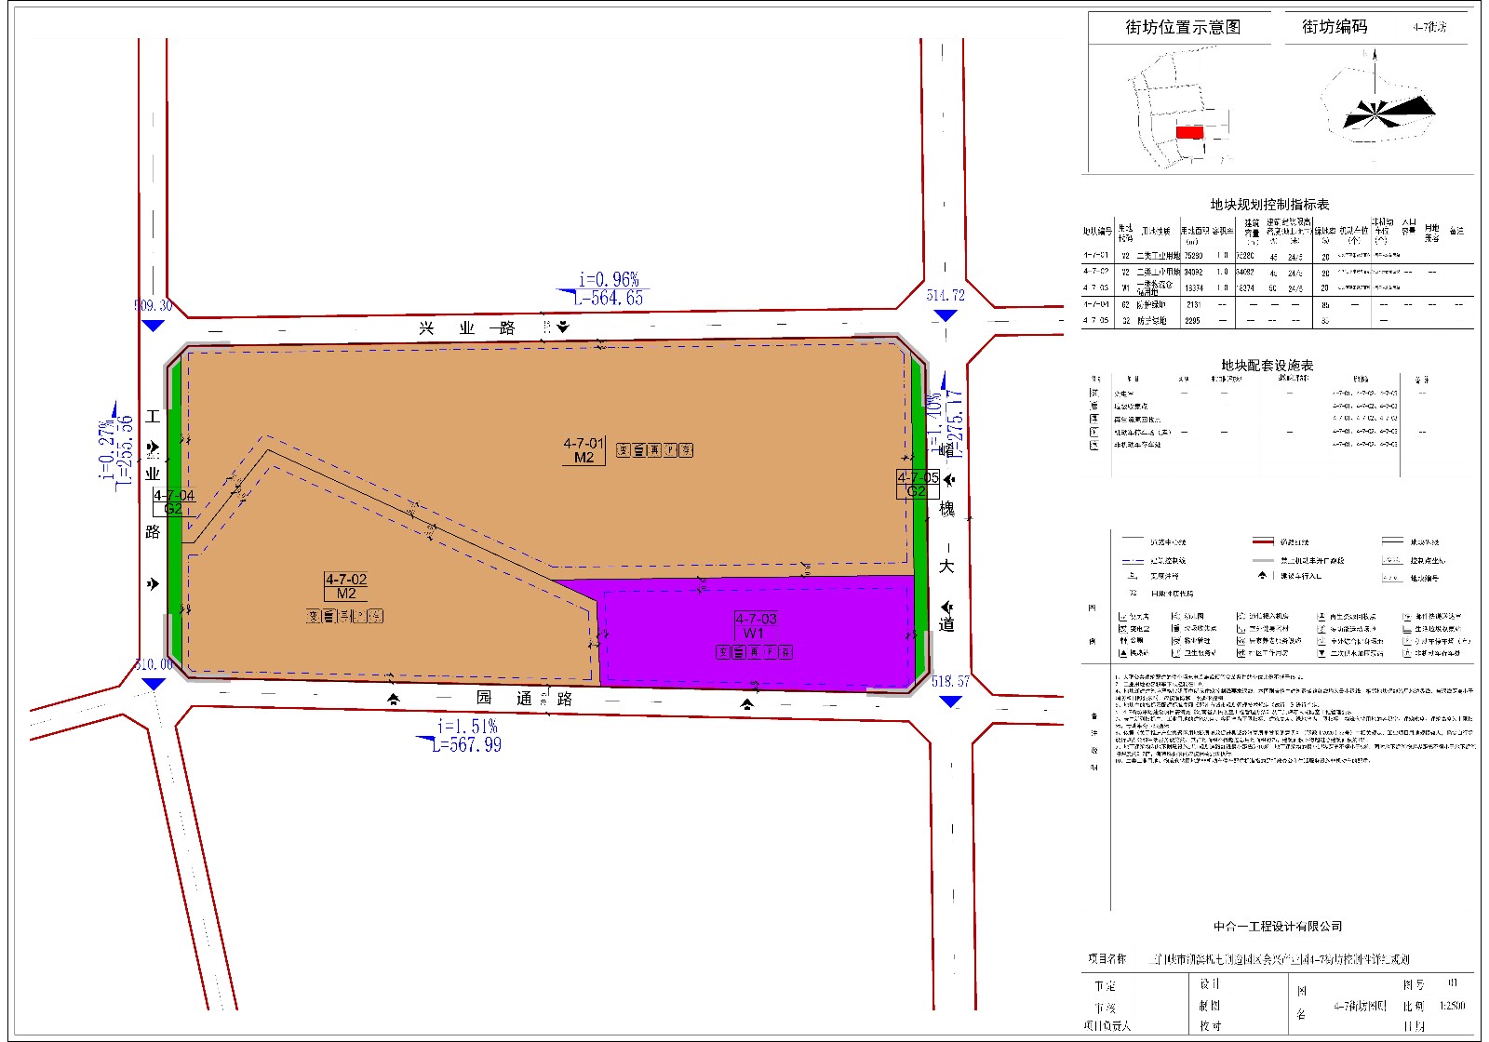Click area value 75290 in the table

(x=1193, y=256)
